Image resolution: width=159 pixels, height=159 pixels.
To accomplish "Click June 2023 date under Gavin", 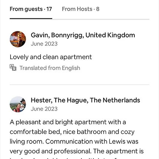I will tap(44, 44).
